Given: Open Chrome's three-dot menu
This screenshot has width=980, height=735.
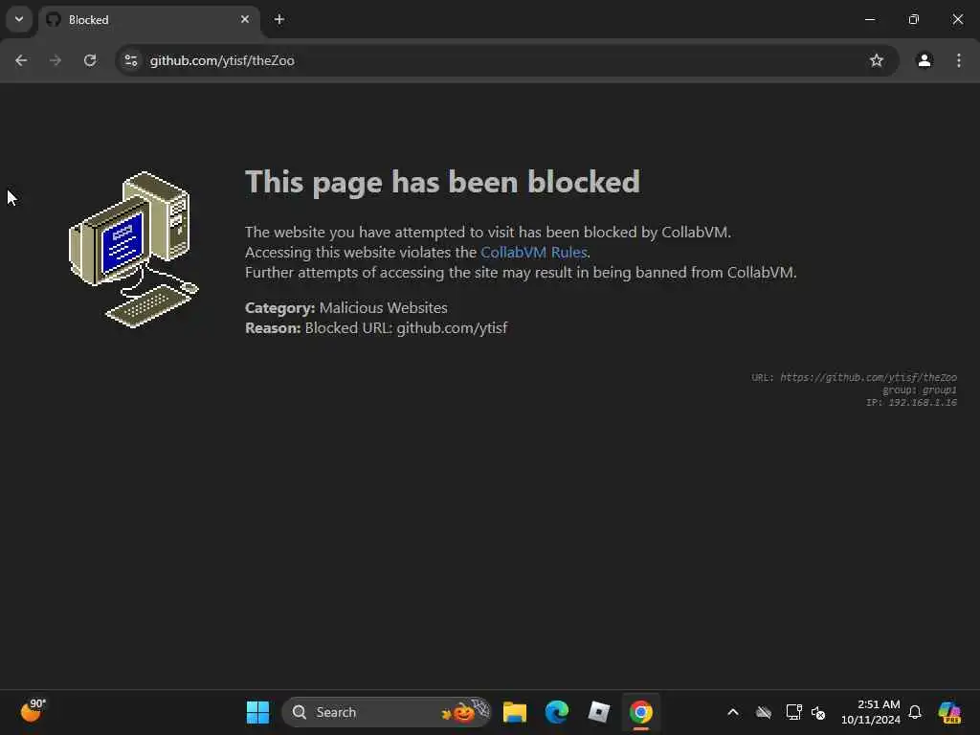Looking at the screenshot, I should pos(959,60).
